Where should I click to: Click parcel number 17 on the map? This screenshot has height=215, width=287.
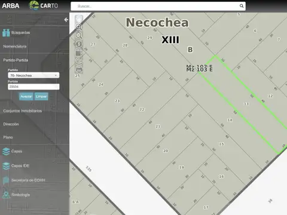(x=206, y=207)
